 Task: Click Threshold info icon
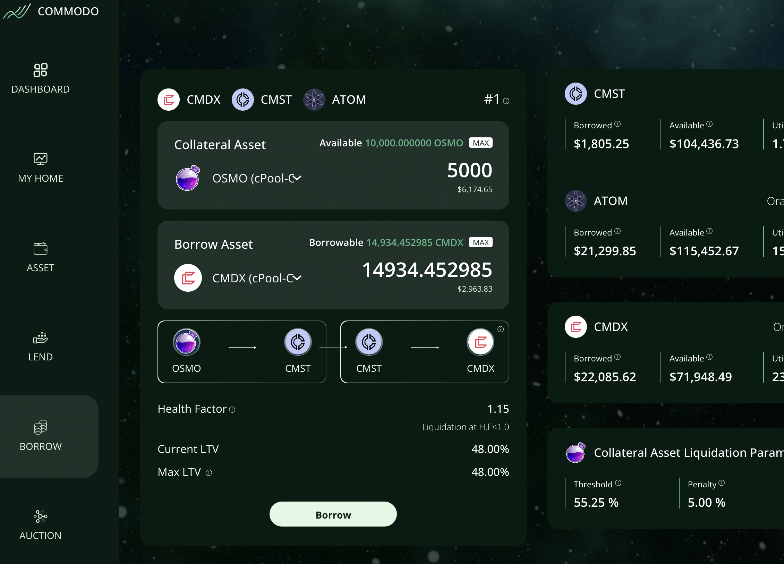tap(618, 483)
